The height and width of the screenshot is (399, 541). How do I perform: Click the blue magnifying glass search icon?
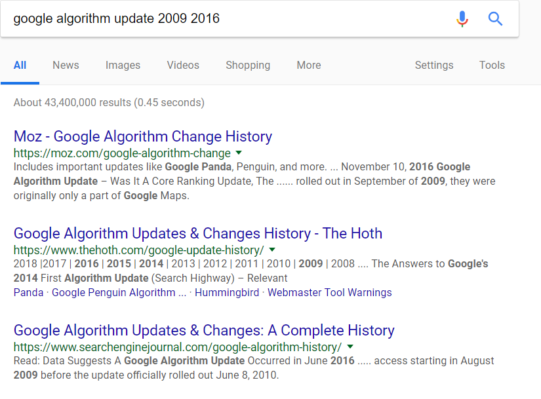click(x=495, y=18)
